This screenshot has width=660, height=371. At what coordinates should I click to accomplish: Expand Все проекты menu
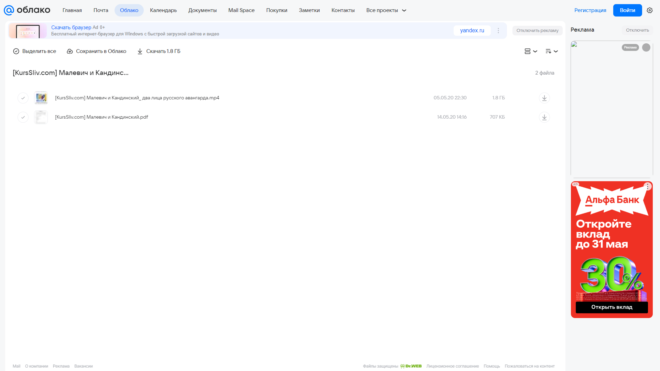[386, 10]
